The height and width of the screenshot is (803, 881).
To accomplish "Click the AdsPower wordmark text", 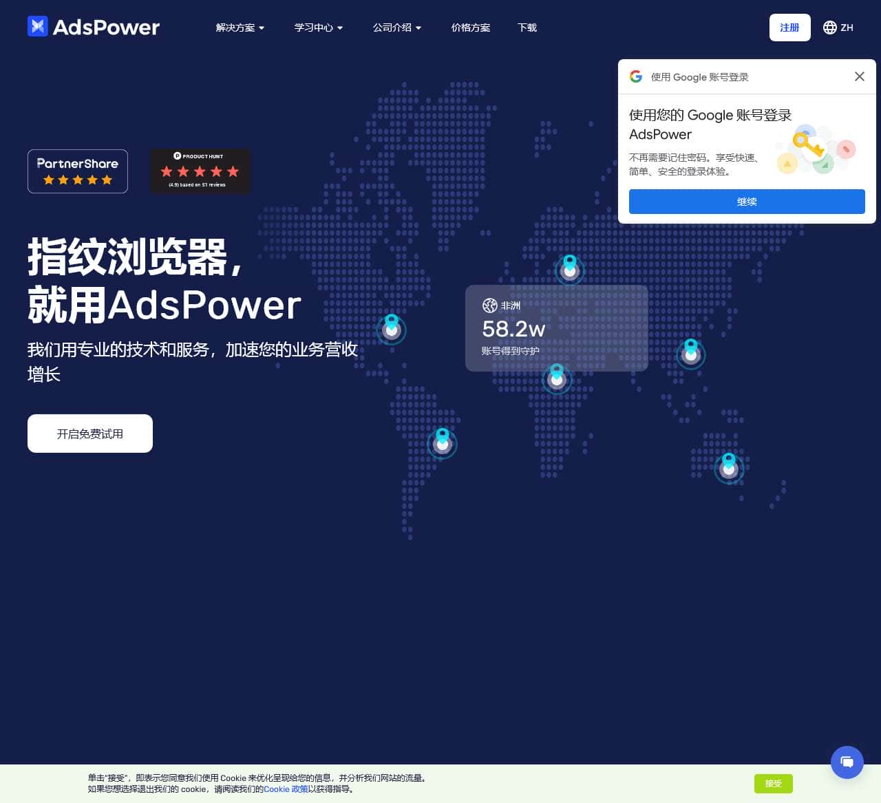I will coord(106,28).
